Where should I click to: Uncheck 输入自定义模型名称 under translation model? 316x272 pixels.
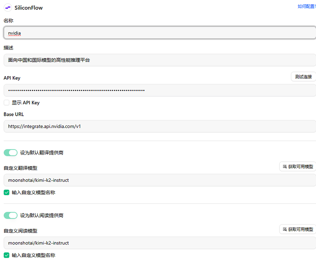click(7, 193)
